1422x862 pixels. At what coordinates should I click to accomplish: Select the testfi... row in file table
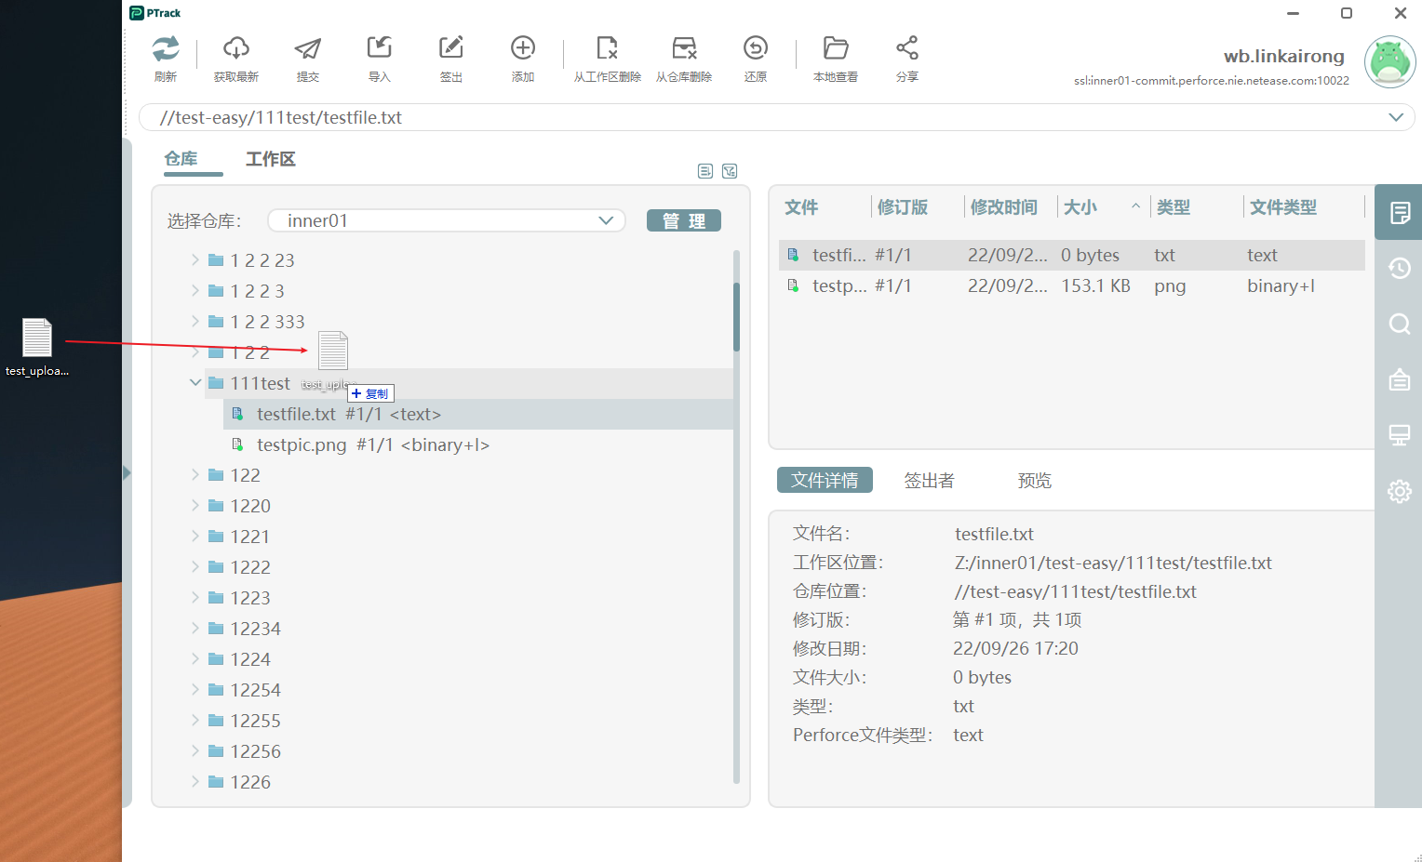click(x=1072, y=255)
